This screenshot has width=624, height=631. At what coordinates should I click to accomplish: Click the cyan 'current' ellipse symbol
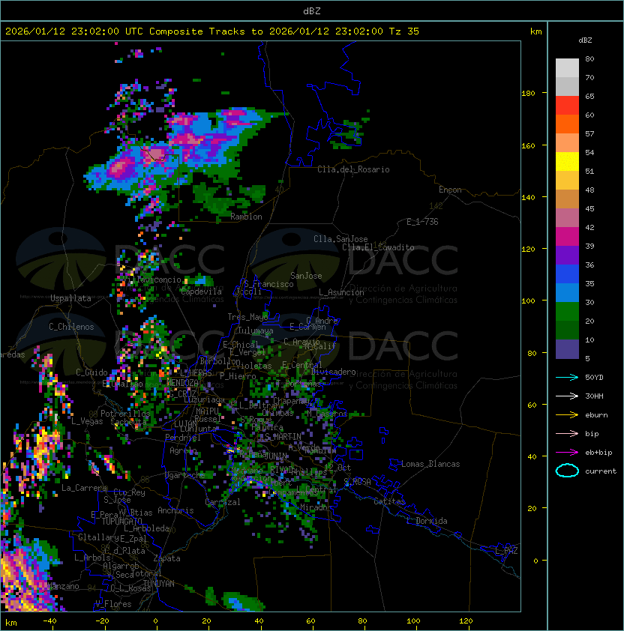point(567,471)
